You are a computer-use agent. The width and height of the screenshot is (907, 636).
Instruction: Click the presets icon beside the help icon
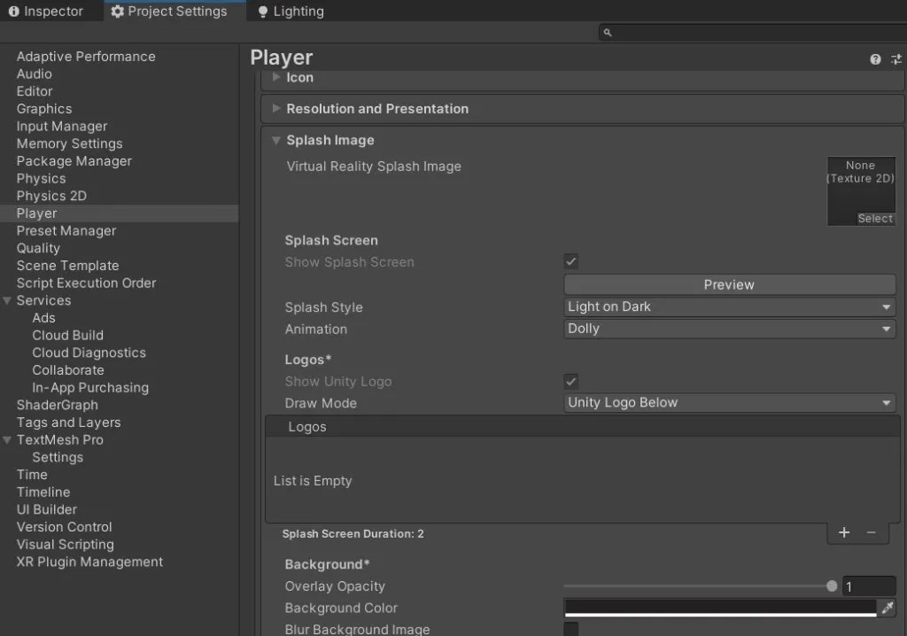(x=895, y=58)
